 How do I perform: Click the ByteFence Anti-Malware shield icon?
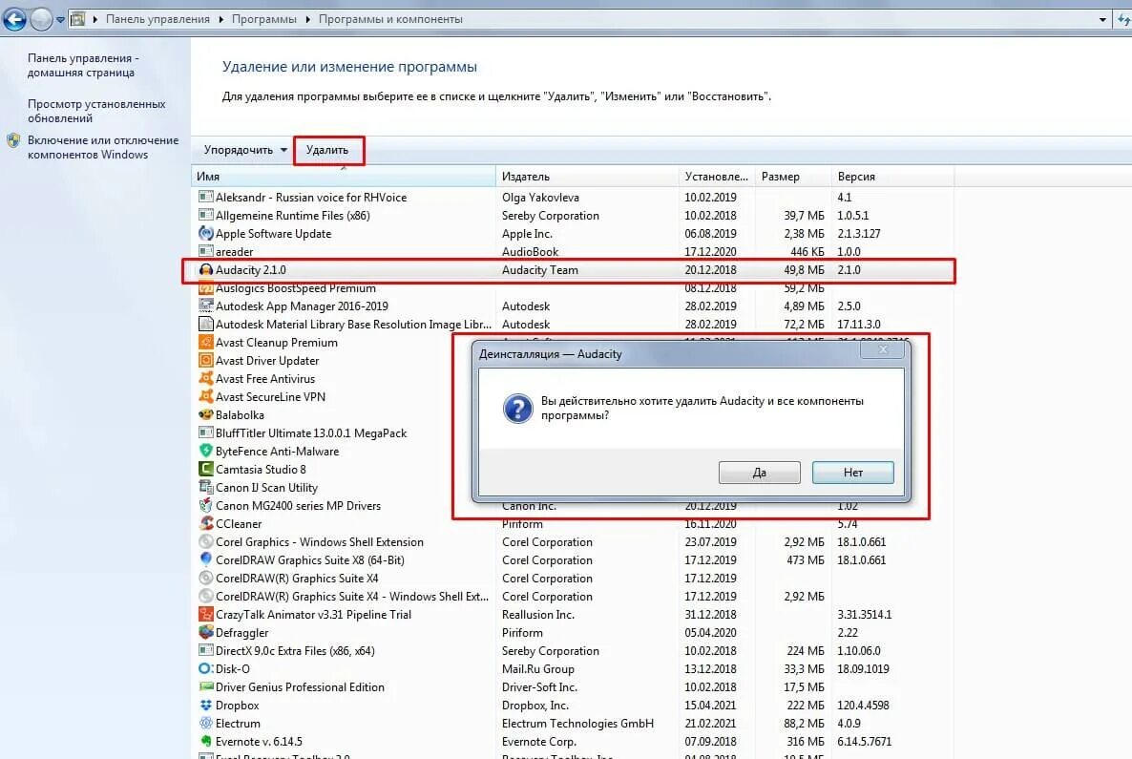tap(206, 451)
